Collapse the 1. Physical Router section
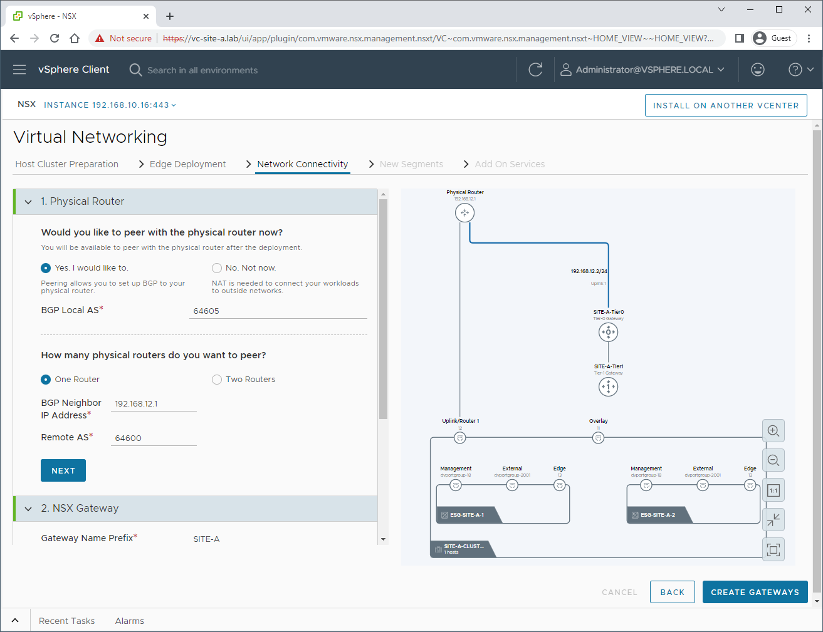The width and height of the screenshot is (823, 632). (28, 202)
